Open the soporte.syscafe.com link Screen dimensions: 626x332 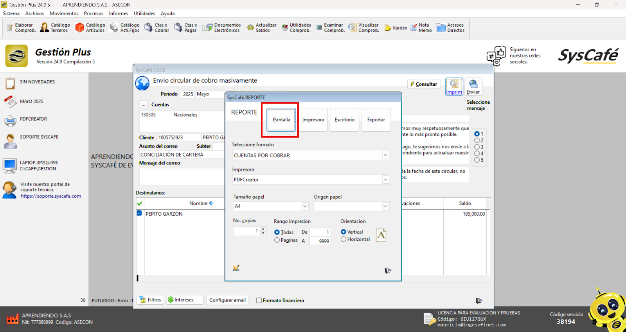pyautogui.click(x=51, y=196)
